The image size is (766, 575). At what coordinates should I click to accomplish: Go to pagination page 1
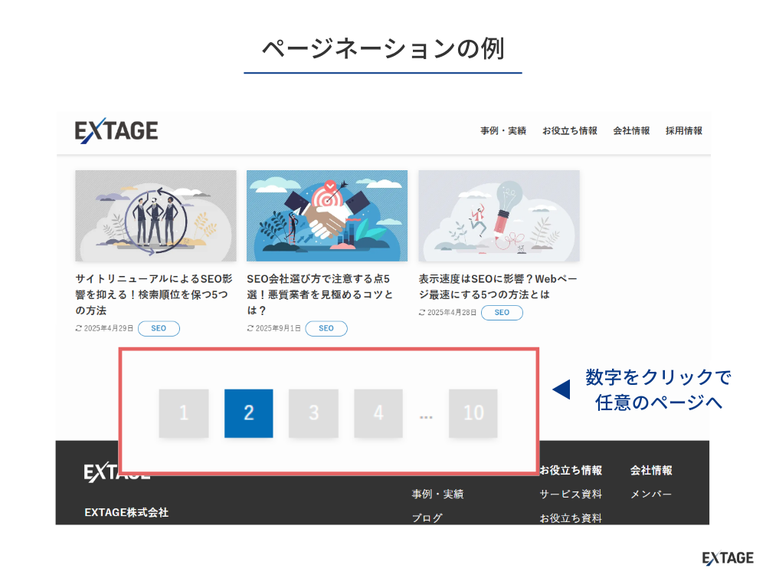coord(184,413)
